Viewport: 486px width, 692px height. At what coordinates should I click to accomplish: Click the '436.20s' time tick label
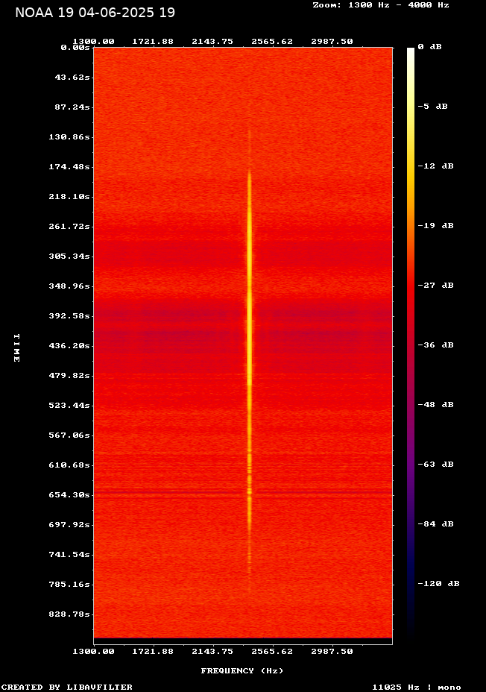69,345
